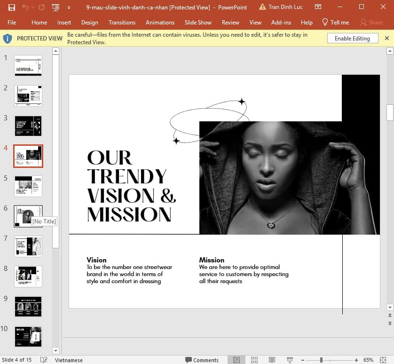Viewport: 394px width, 364px height.
Task: Close the Protected View message bar
Action: click(387, 38)
